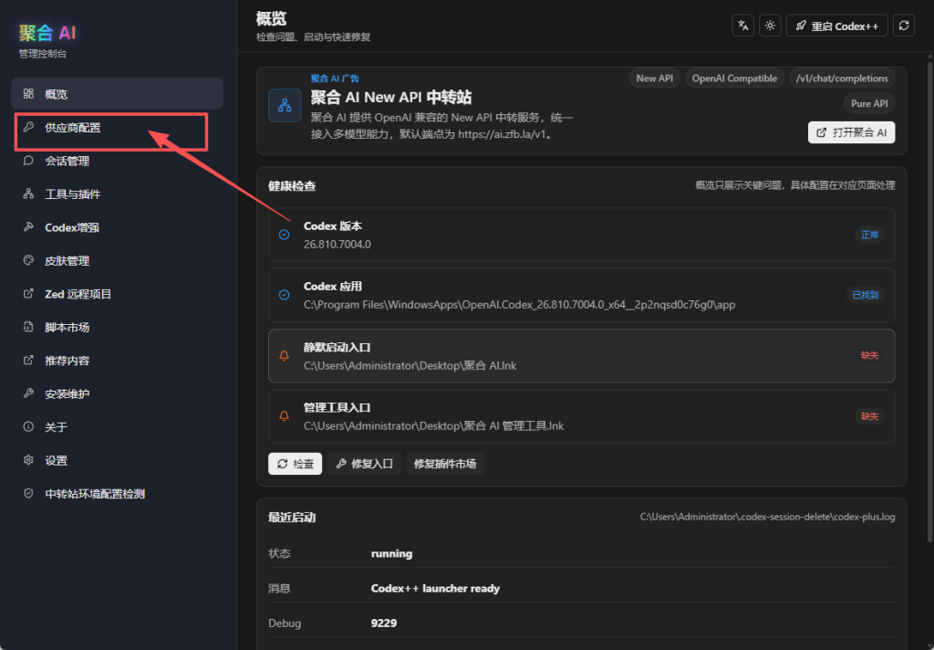934x650 pixels.
Task: Click the bell icon beside 静默启动入口
Action: pyautogui.click(x=285, y=355)
